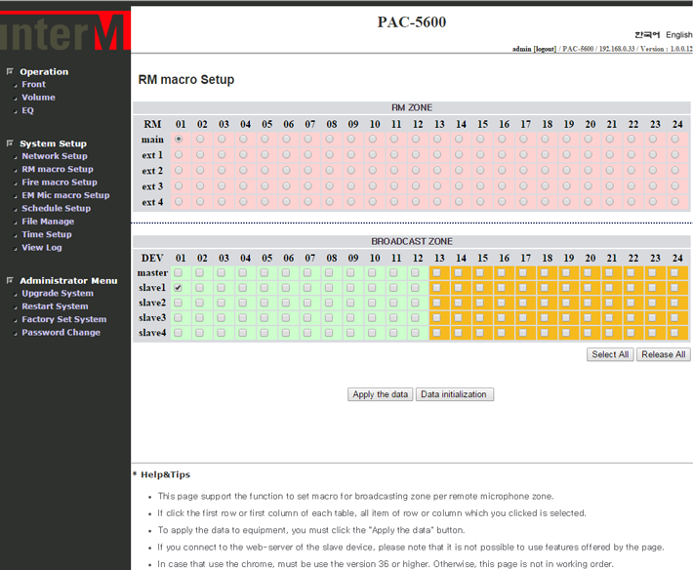Check slave4 broadcast zone 01 checkbox
Image resolution: width=693 pixels, height=570 pixels.
[178, 333]
